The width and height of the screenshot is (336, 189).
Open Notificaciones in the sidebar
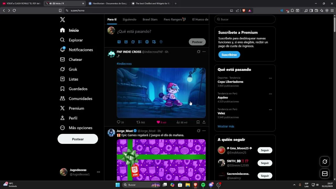point(77,50)
